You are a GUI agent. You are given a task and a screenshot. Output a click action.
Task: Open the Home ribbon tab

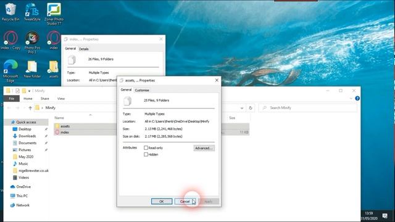[x=28, y=99]
